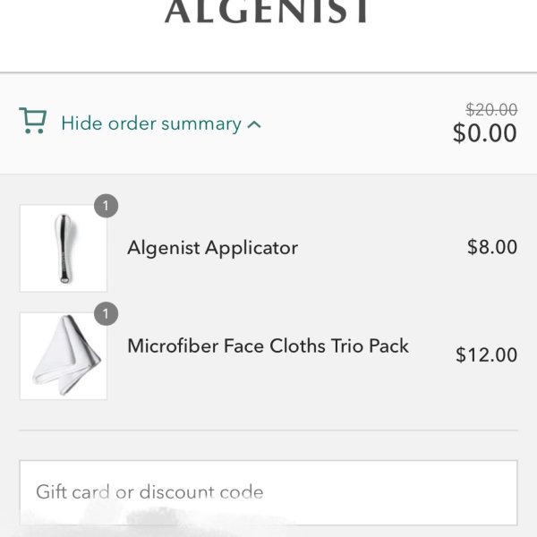537x537 pixels.
Task: Click the folded white cloth image
Action: (66, 354)
